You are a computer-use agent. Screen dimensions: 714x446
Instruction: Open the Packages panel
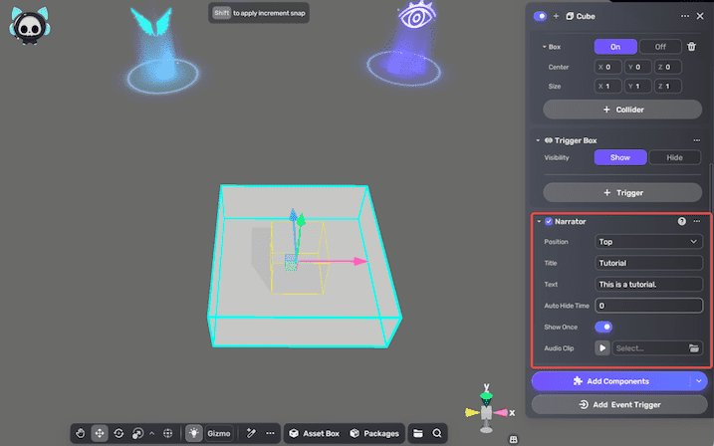click(x=374, y=434)
